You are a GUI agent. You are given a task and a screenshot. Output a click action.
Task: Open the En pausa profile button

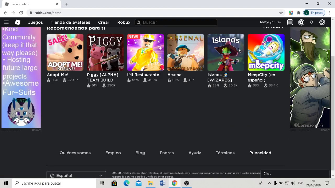[314, 13]
